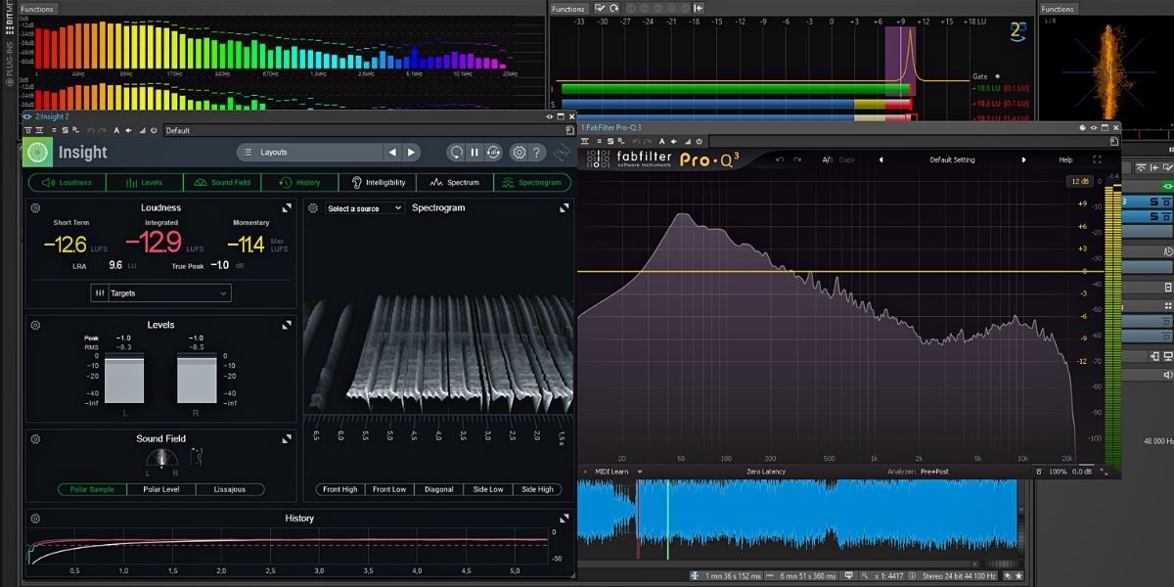Screen dimensions: 1174x587
Task: Enter full screen mode in Pro-Q 3
Action: click(x=1097, y=159)
